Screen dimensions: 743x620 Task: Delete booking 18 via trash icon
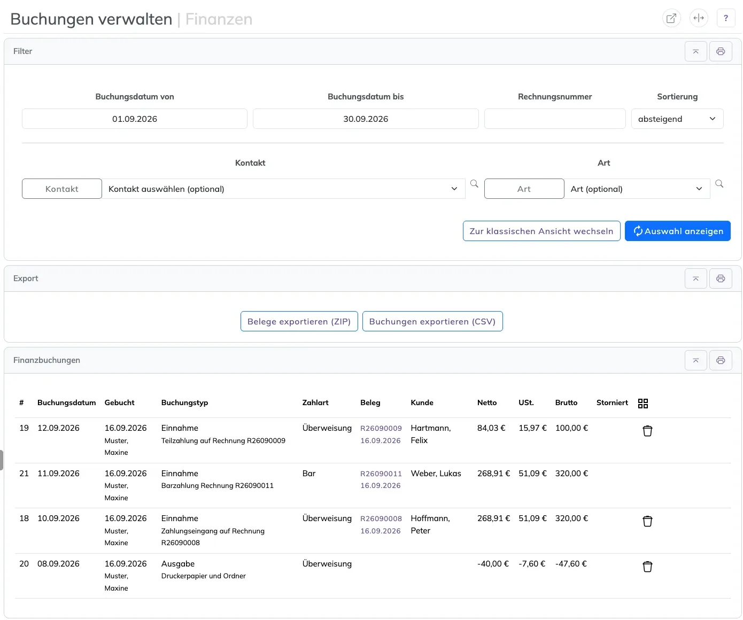point(647,521)
